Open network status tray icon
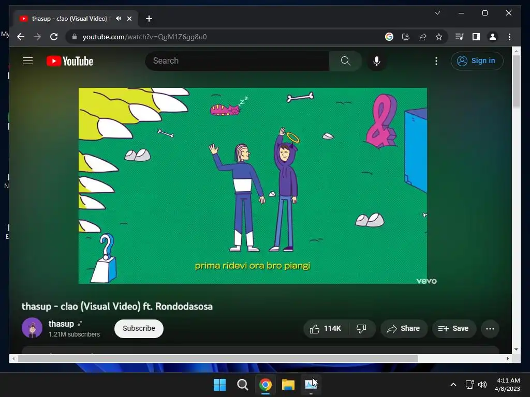The width and height of the screenshot is (530, 397). [x=469, y=385]
